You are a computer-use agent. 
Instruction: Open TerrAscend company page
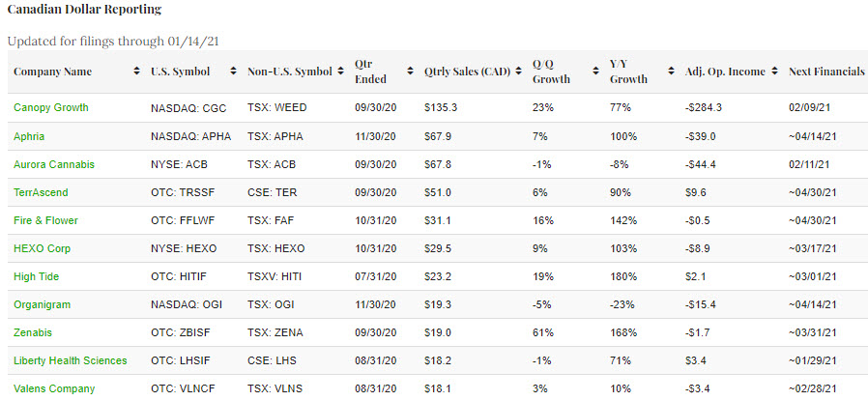click(41, 192)
